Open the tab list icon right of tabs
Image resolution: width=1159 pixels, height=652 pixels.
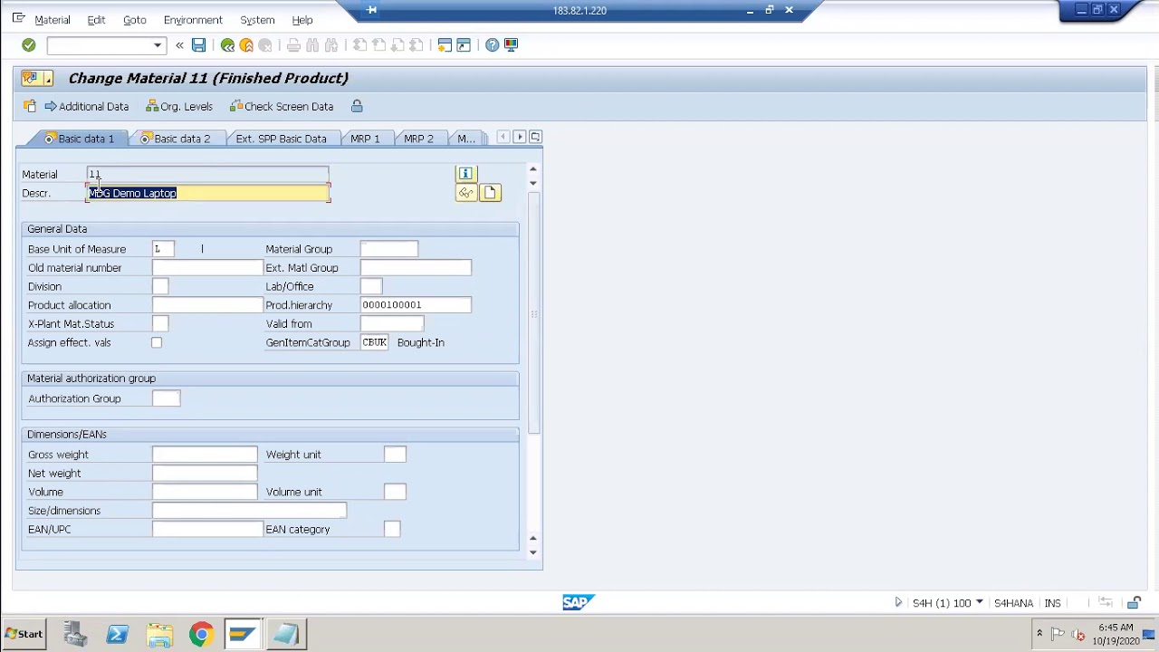[535, 138]
